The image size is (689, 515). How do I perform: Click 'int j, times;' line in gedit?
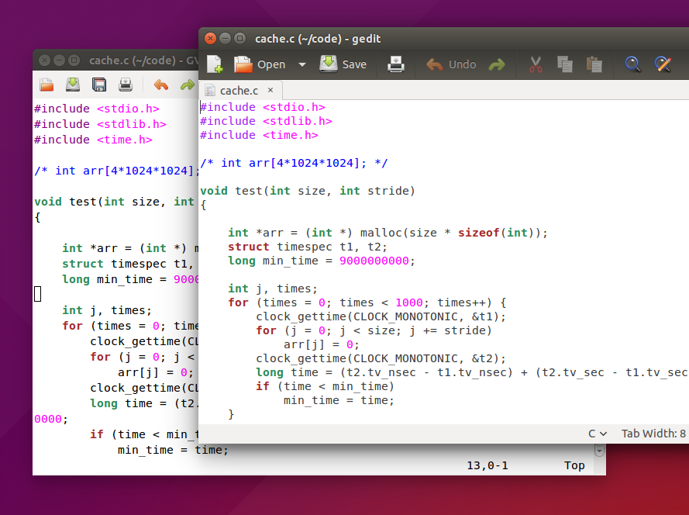(273, 289)
